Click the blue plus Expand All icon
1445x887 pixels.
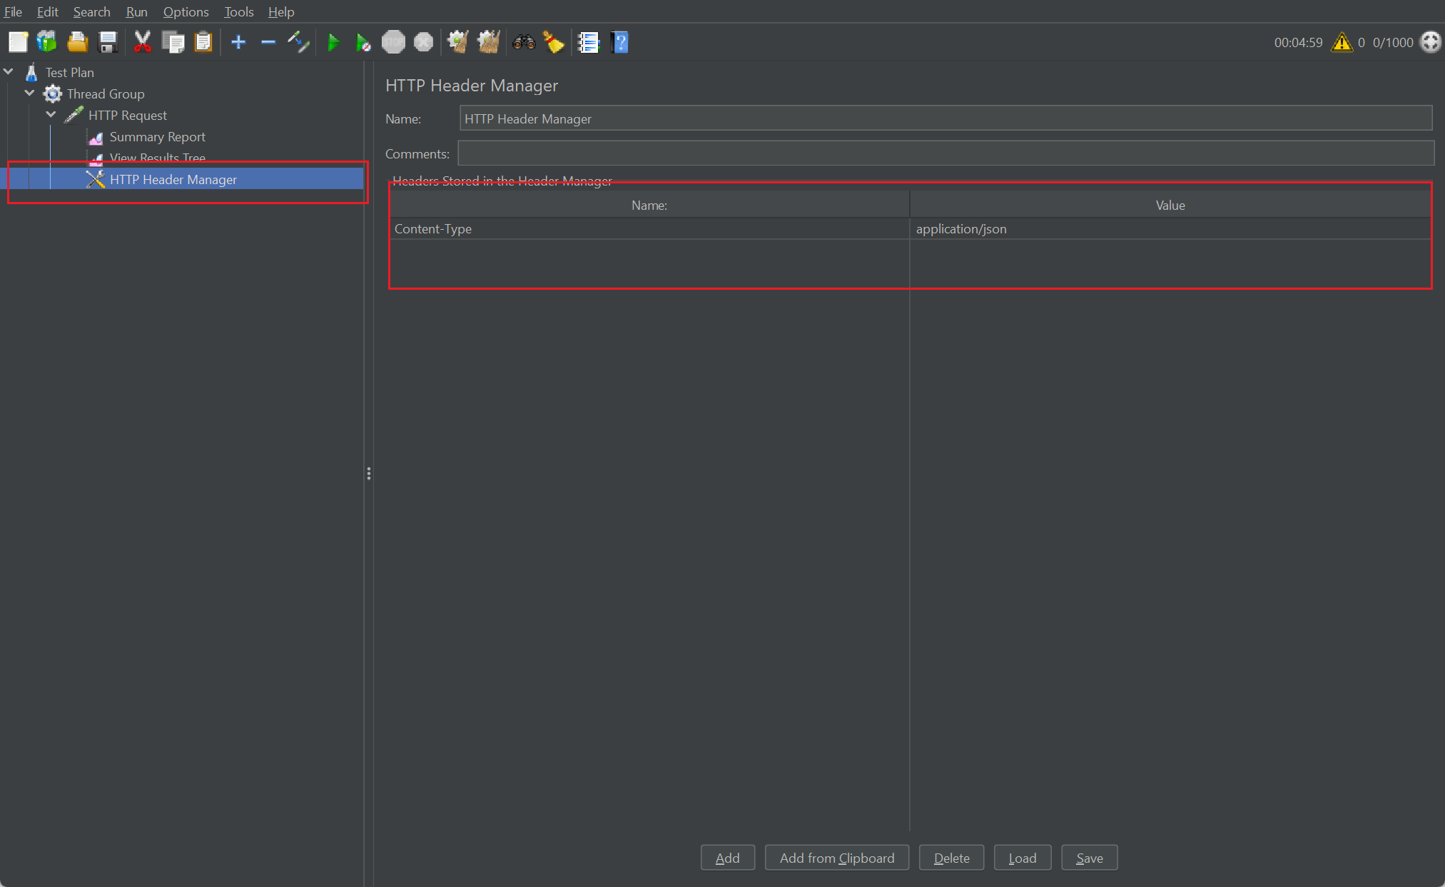click(x=238, y=43)
